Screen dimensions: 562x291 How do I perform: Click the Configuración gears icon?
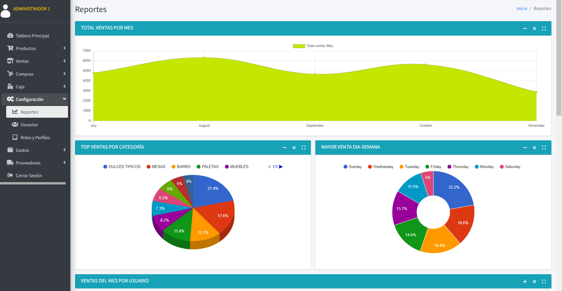pos(10,99)
